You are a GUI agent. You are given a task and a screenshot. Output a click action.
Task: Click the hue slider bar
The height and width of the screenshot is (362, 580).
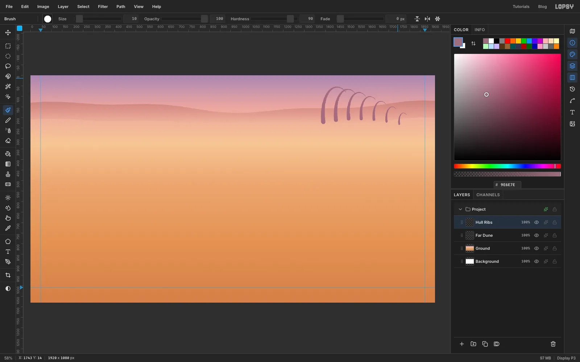pos(507,166)
